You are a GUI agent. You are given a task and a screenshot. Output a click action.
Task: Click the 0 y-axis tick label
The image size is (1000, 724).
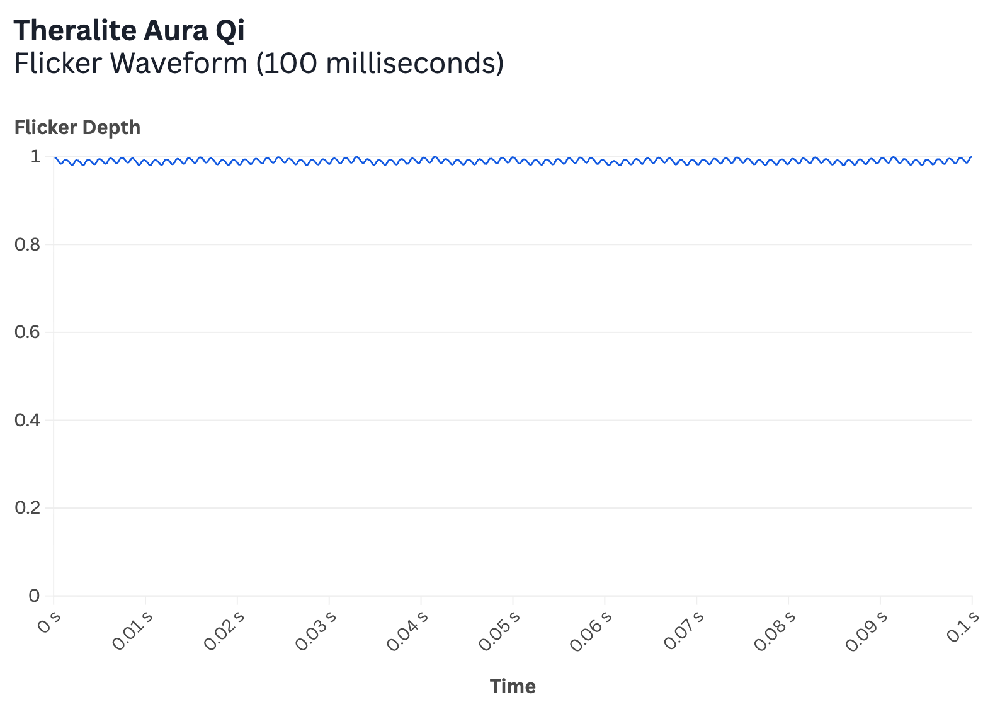[x=35, y=596]
